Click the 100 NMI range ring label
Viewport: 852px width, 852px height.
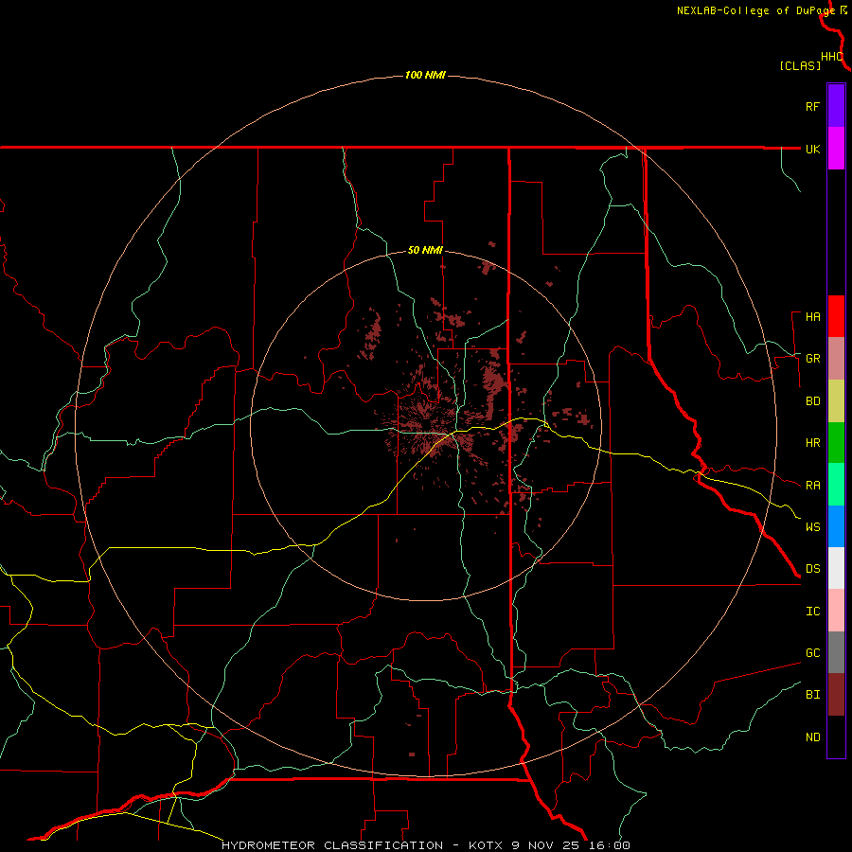tap(425, 75)
